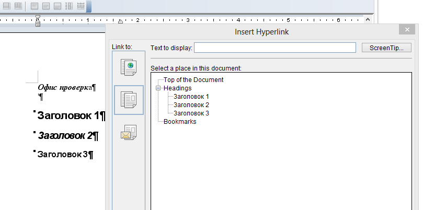Image resolution: width=423 pixels, height=210 pixels.
Task: Open the ScreenTip... button
Action: coord(386,48)
